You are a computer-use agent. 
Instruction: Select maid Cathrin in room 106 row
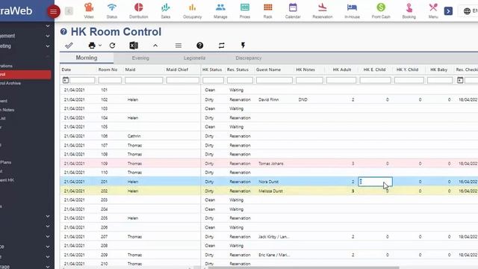(134, 136)
